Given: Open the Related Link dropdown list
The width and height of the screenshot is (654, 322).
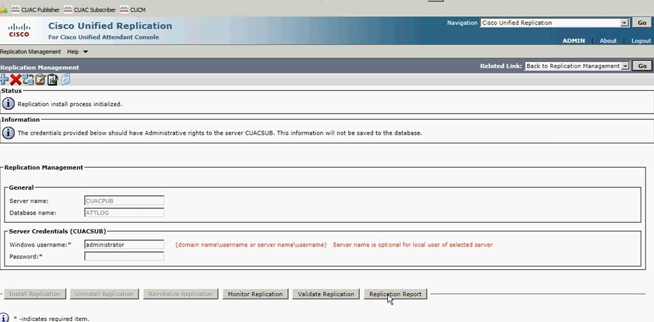Looking at the screenshot, I should coord(625,66).
